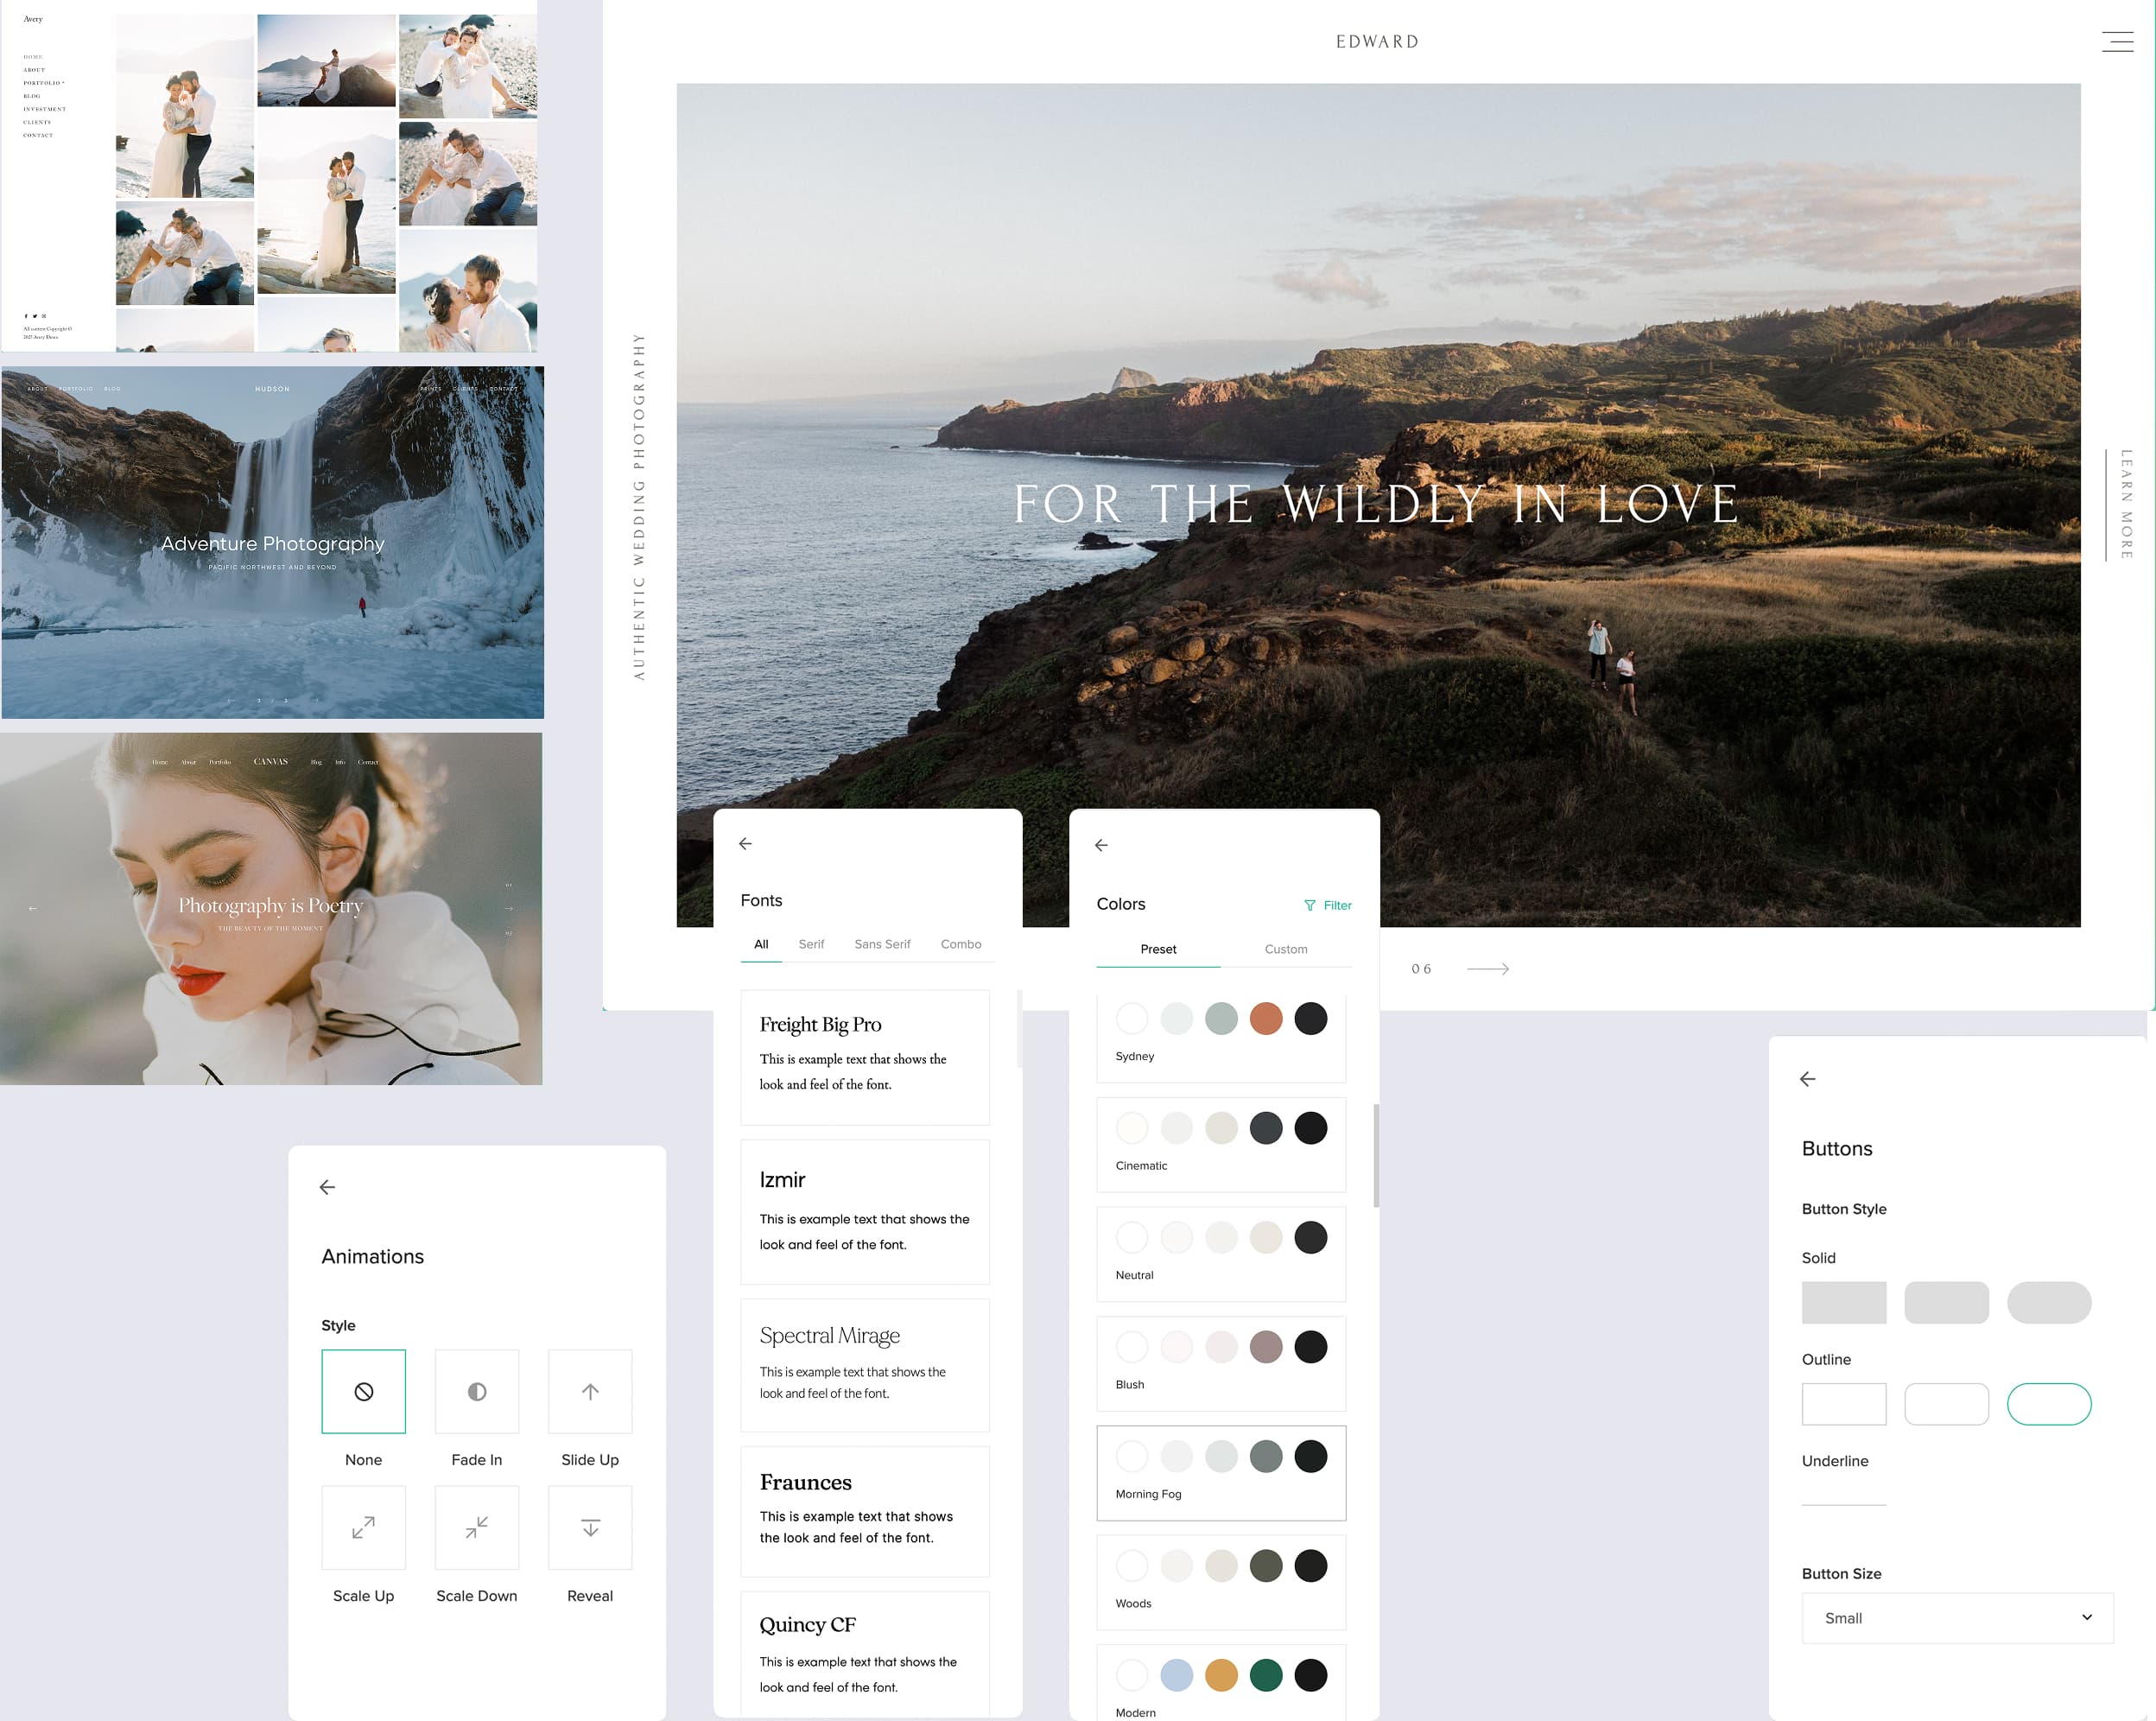Open the Button Size dropdown set to Small
This screenshot has height=1721, width=2156.
[1957, 1617]
